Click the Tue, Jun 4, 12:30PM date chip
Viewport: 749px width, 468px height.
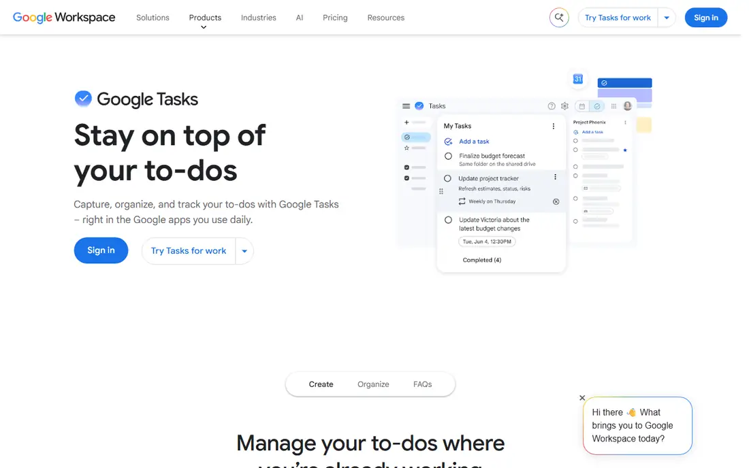click(487, 241)
